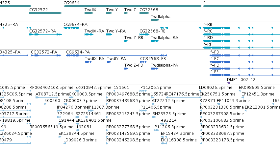Click transcript TwdlZ-RB
Image resolution: width=280 pixels, height=145 pixels.
click(134, 38)
